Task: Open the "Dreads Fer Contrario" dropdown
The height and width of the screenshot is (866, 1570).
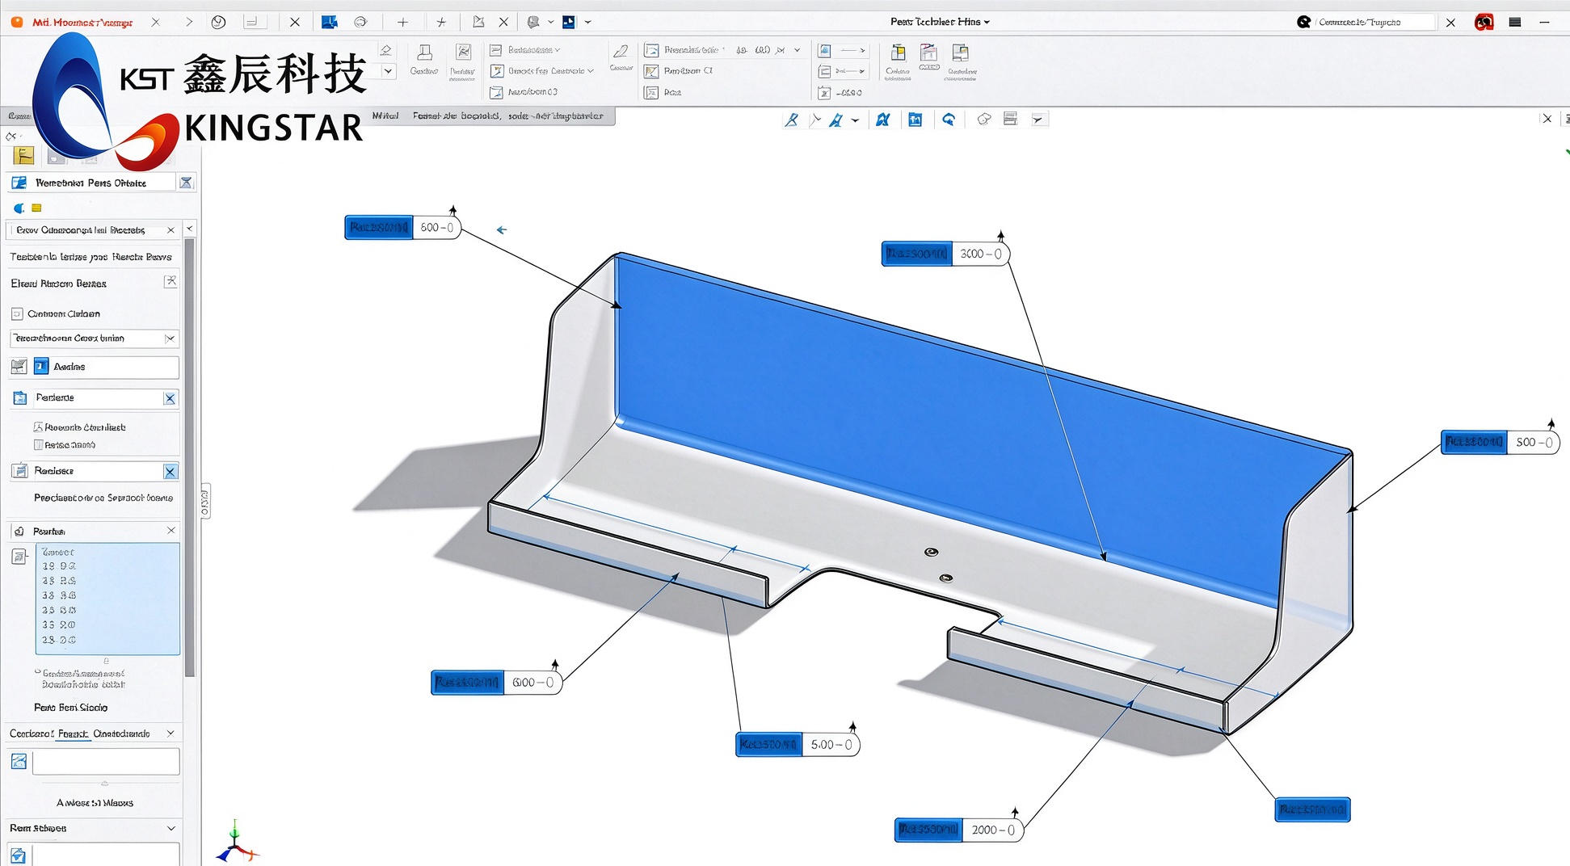Action: 550,71
